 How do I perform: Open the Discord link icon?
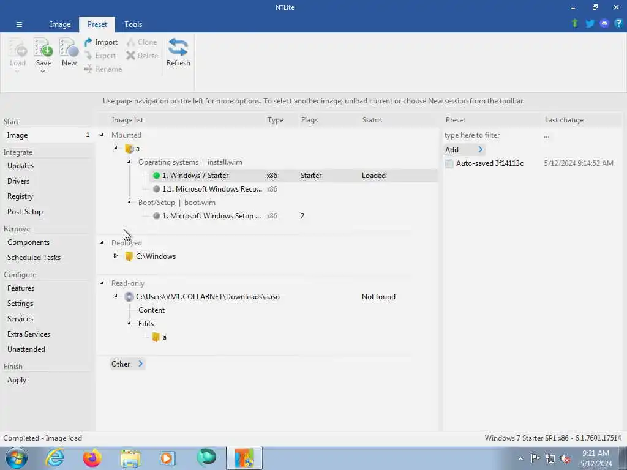(604, 24)
